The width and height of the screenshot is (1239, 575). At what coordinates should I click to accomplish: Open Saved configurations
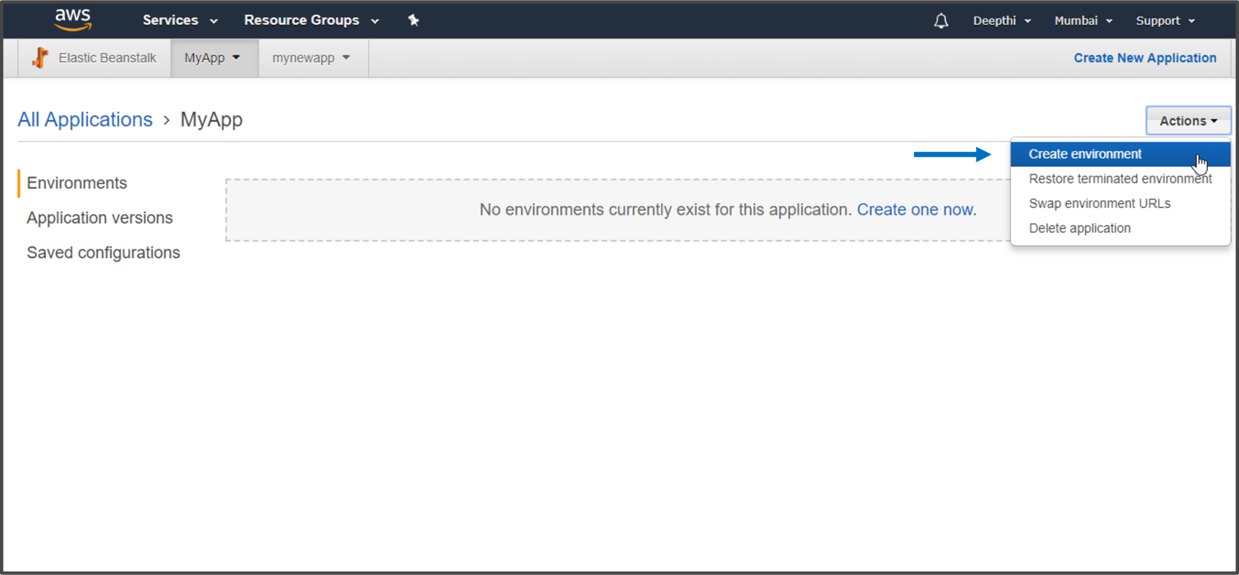coord(103,253)
